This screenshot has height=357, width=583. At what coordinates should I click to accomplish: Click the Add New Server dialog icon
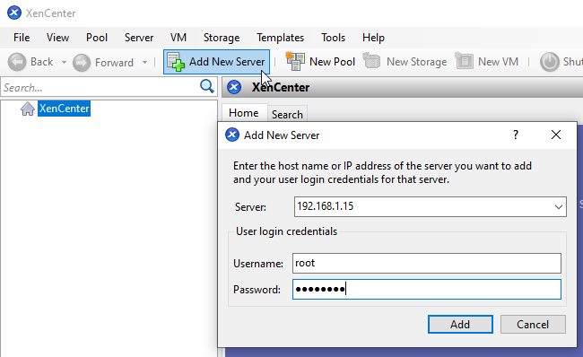point(232,135)
